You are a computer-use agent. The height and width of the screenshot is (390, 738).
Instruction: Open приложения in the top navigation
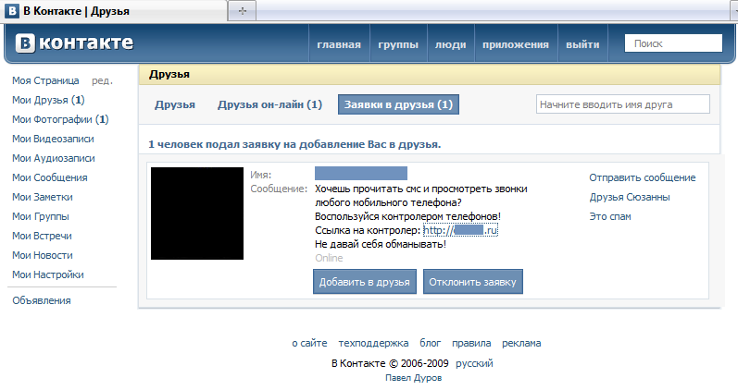[516, 44]
